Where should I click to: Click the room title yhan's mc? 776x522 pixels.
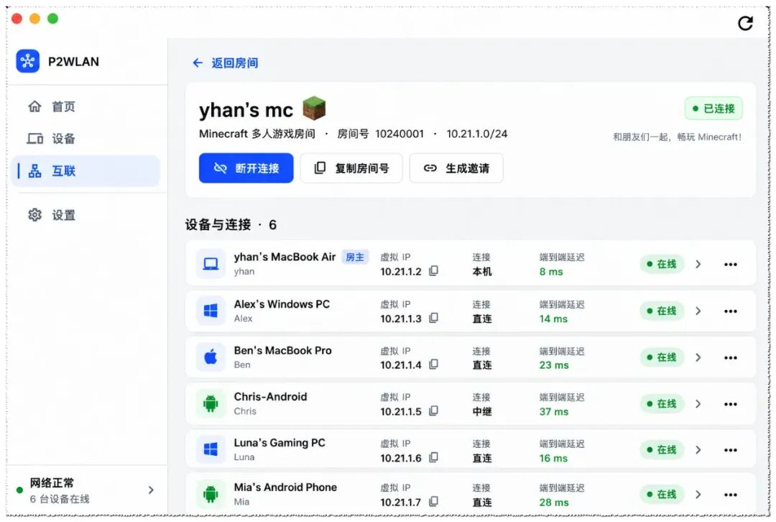pos(246,110)
